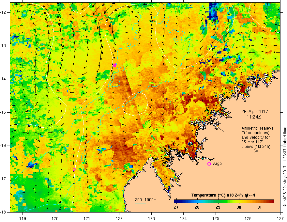Click the cyan bathymetry legend line

tap(140, 203)
